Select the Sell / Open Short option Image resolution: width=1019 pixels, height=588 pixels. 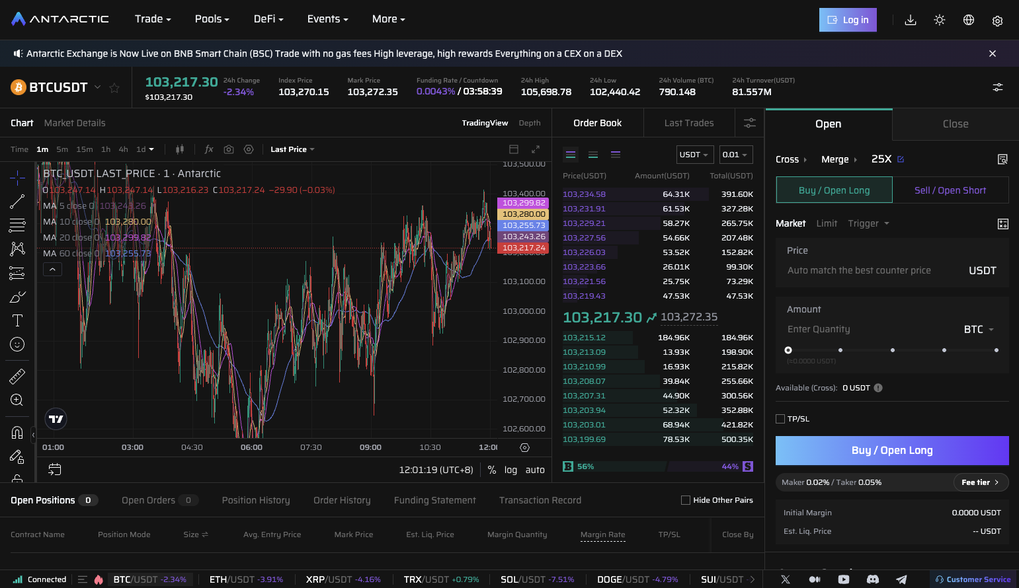950,190
